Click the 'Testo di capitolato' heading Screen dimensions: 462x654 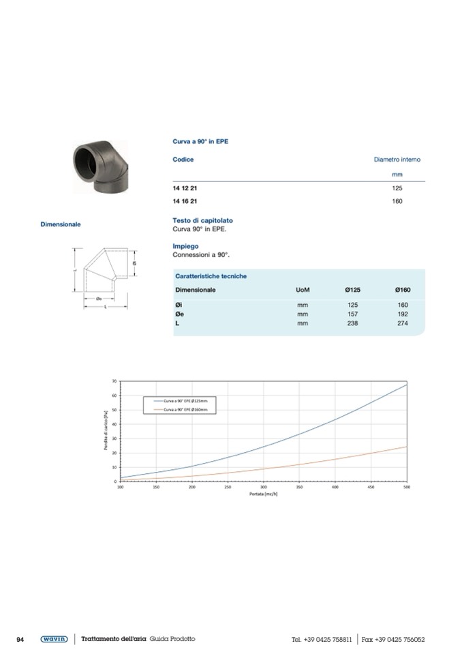(x=202, y=221)
